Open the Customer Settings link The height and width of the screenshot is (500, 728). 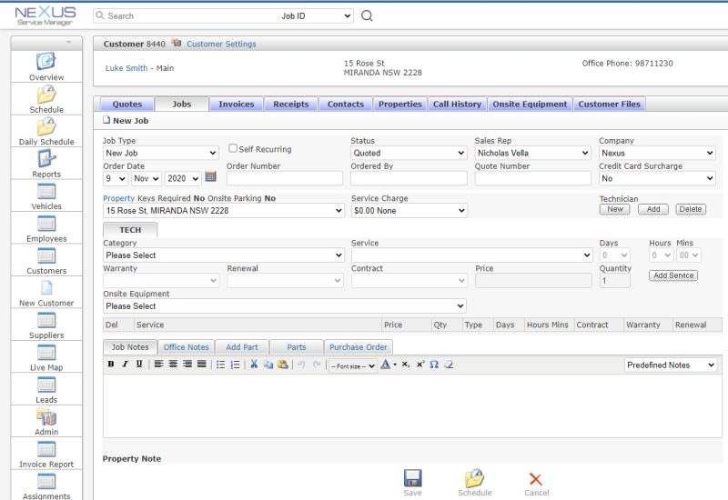[221, 44]
